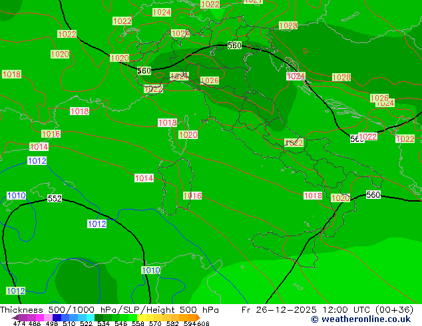
Task: Click the legend value 582
Action: (172, 323)
